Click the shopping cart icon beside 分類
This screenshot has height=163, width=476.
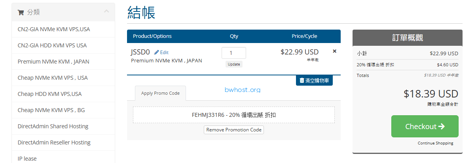coord(21,13)
